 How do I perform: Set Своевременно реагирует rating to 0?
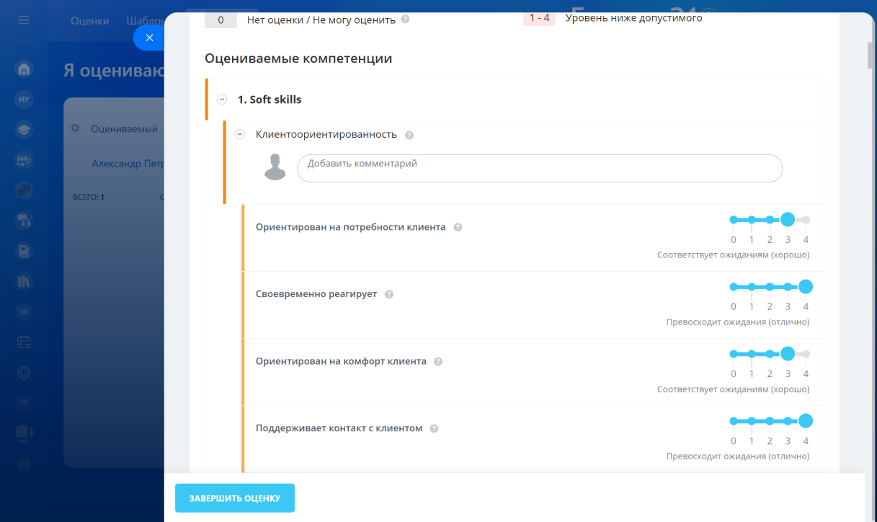[x=734, y=287]
